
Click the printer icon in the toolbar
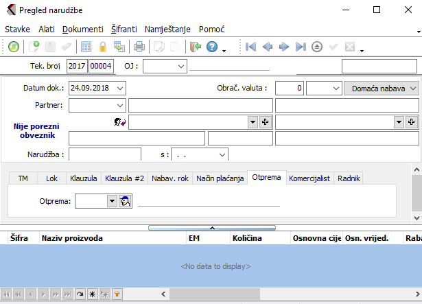(x=139, y=47)
